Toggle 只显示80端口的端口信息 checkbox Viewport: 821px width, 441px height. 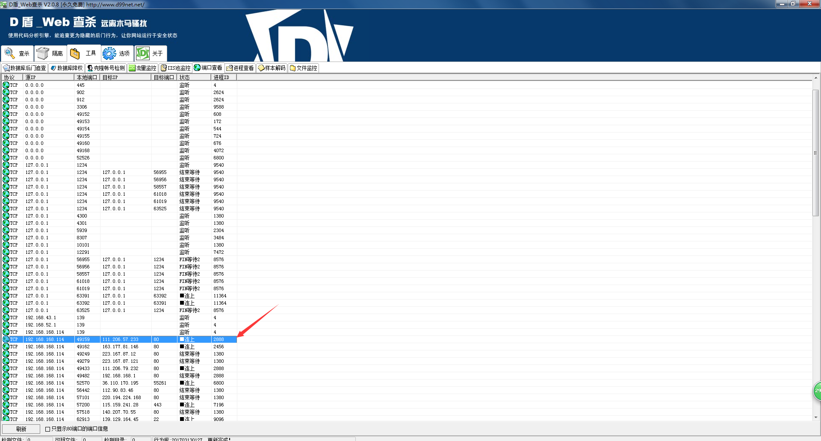pos(48,429)
